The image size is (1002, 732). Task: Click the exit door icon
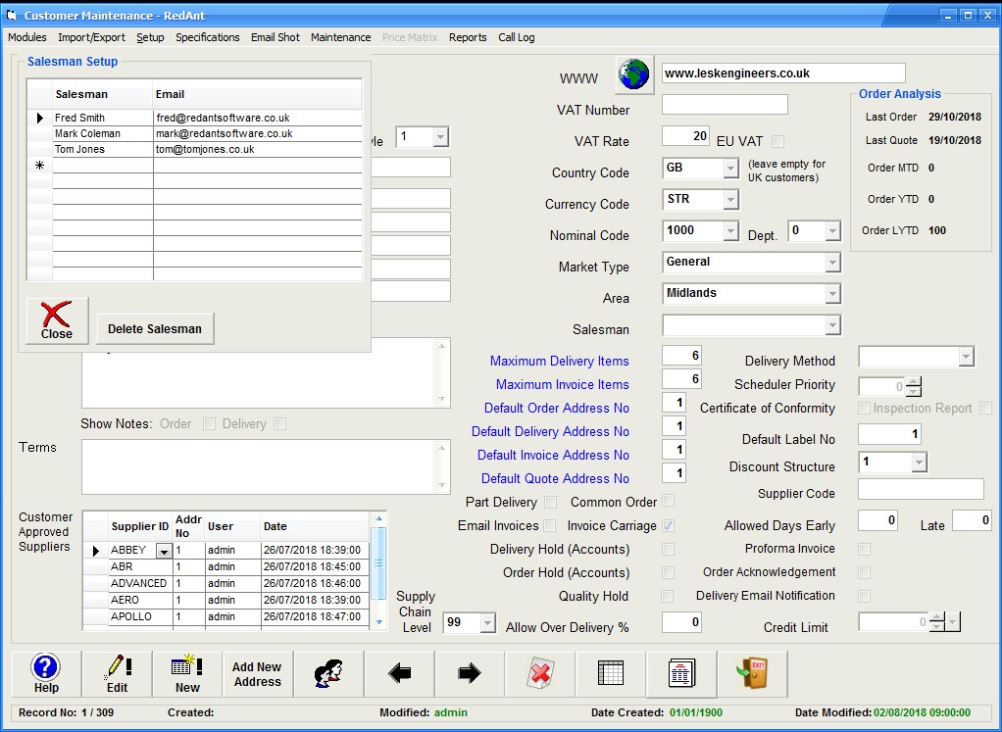[752, 674]
